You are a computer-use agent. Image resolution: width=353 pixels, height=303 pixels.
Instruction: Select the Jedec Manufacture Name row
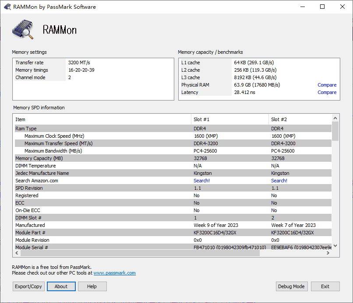click(173, 173)
